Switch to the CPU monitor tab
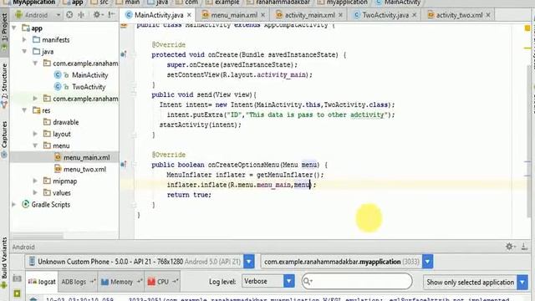 click(162, 282)
